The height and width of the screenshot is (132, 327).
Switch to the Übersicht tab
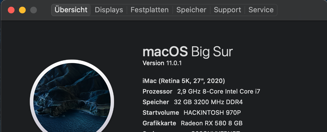[x=71, y=10]
